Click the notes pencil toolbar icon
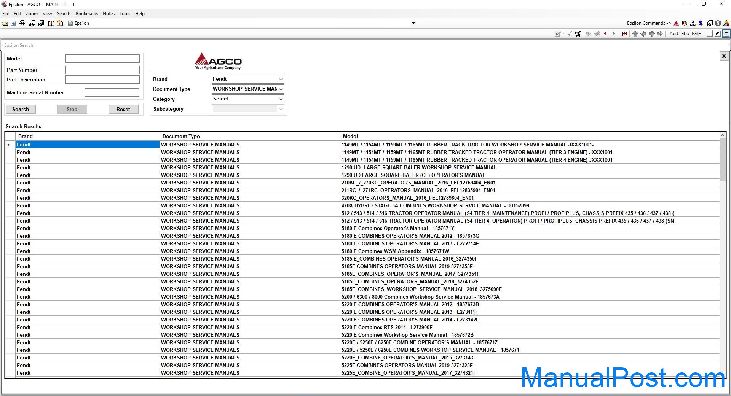Viewport: 731px width, 396px height. tap(558, 33)
